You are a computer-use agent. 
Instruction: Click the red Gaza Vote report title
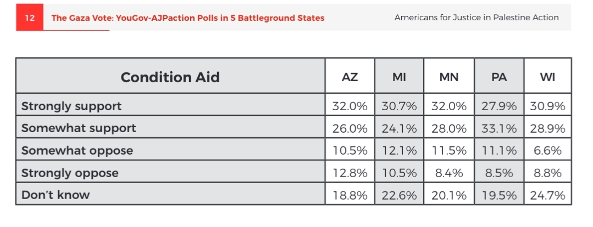click(x=187, y=18)
